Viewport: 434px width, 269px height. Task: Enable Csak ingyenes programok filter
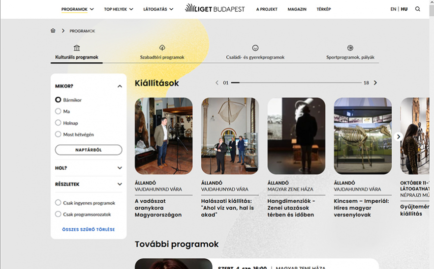tap(58, 203)
